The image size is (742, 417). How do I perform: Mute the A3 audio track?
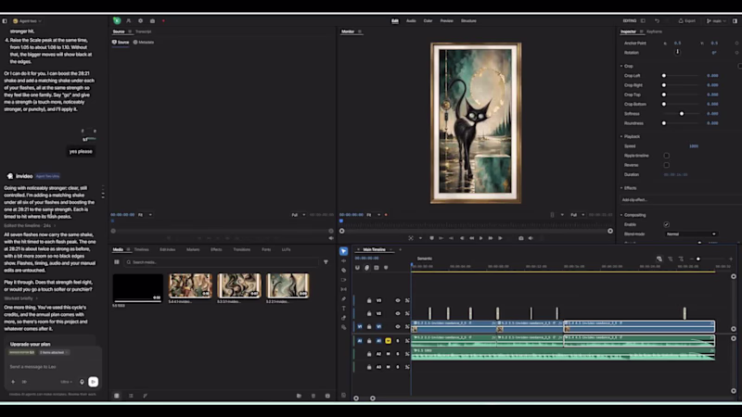pyautogui.click(x=388, y=367)
